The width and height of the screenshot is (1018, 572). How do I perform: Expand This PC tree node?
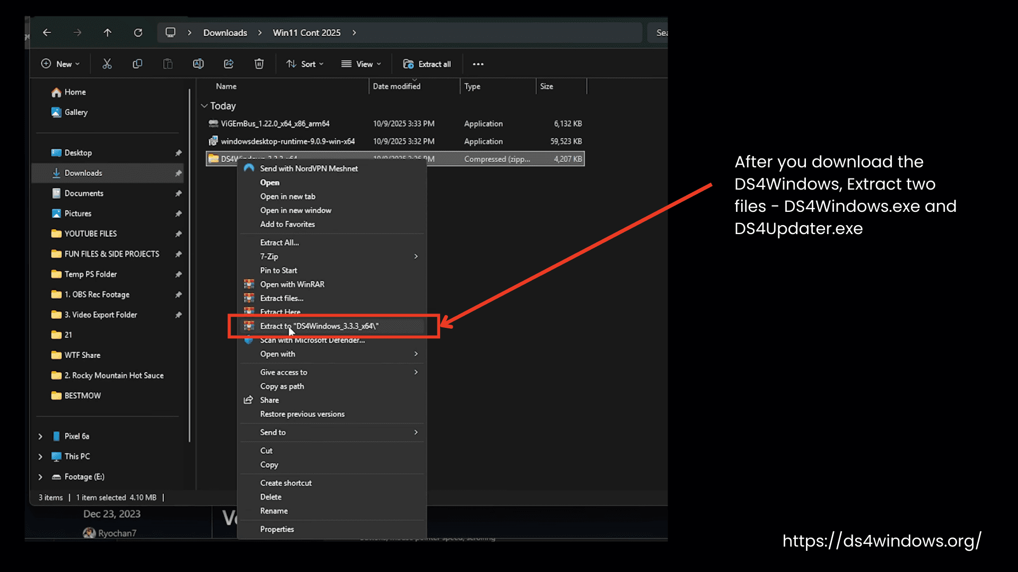(40, 457)
